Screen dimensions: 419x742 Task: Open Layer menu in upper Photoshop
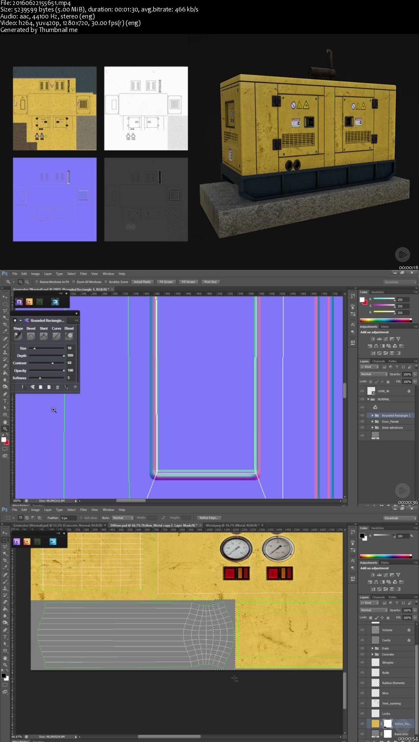click(48, 274)
